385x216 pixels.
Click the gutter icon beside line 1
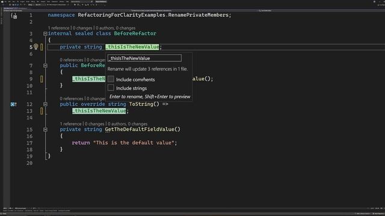(x=14, y=16)
